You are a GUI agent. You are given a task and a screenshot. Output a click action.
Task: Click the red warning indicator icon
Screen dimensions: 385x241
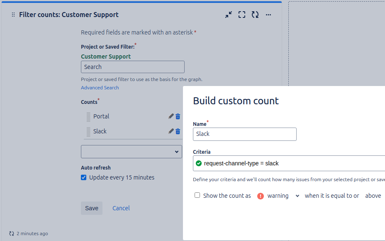[x=261, y=196]
